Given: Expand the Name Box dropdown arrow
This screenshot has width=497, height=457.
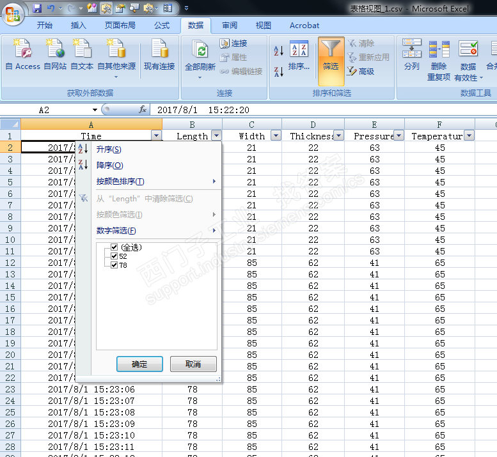Looking at the screenshot, I should (95, 110).
